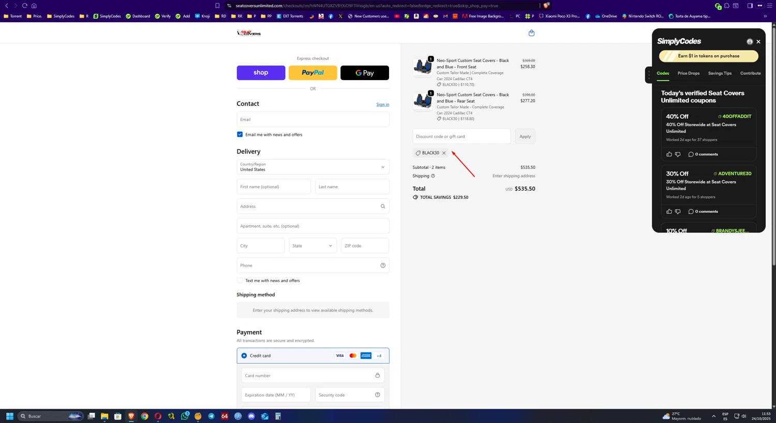Screen dimensions: 776x423
Task: Open the Windows Start menu
Action: point(9,416)
